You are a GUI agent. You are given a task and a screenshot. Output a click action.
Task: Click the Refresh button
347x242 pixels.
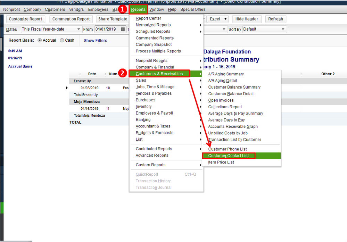point(275,19)
